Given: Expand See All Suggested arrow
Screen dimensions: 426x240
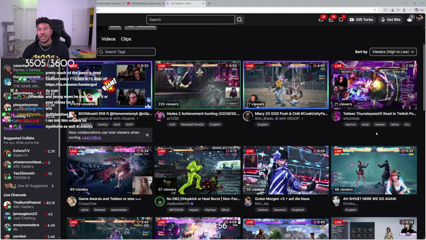Looking at the screenshot, I should (x=52, y=186).
